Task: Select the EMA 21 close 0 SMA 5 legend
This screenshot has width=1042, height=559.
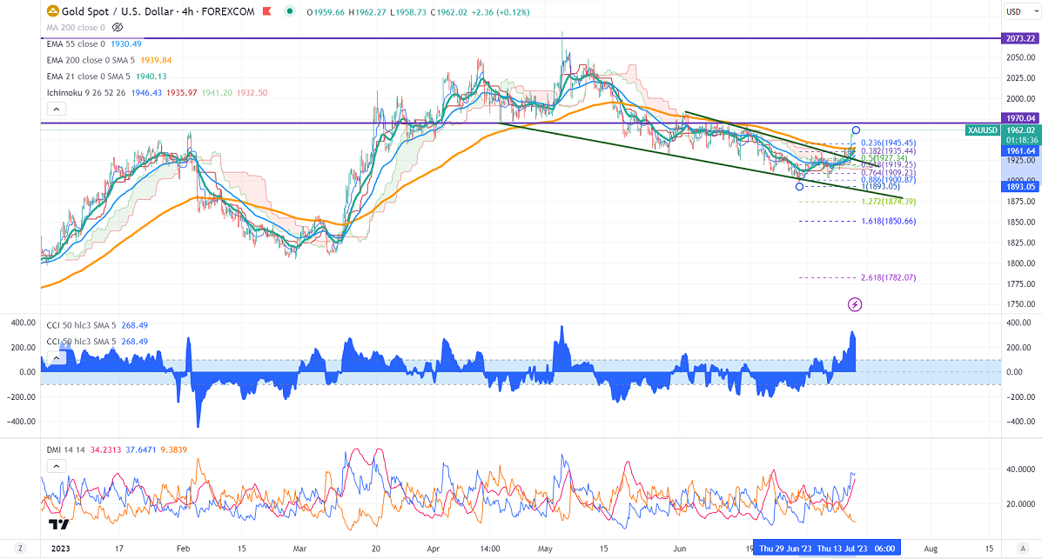Action: (89, 77)
